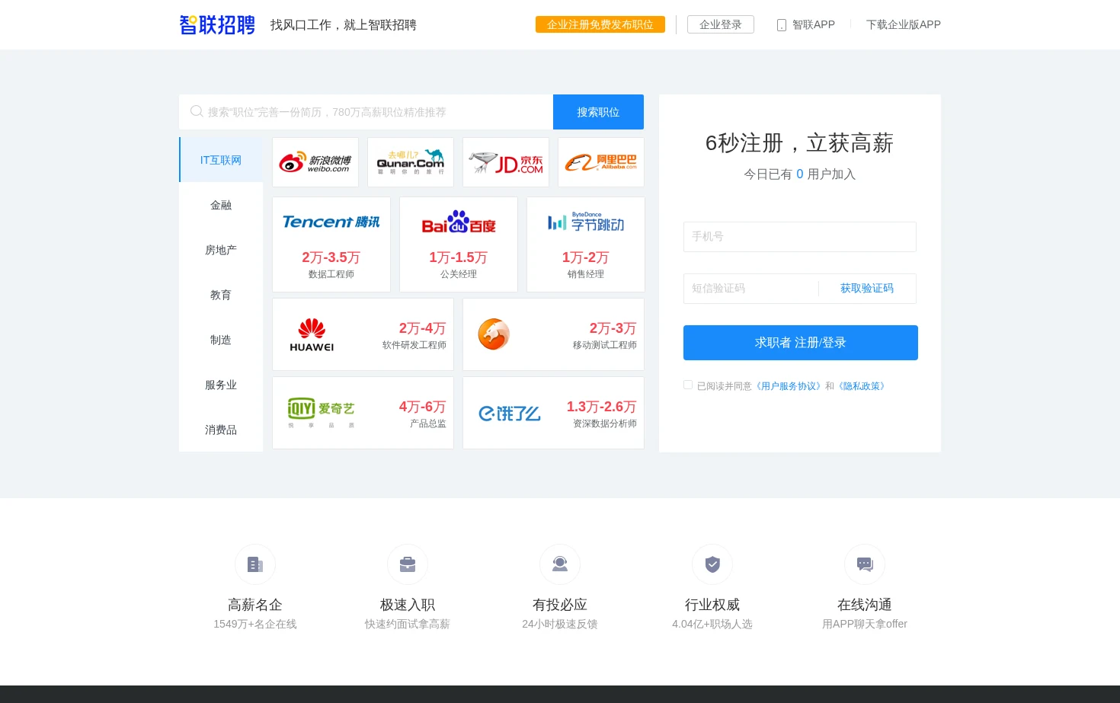Focus the job search input field

(366, 112)
